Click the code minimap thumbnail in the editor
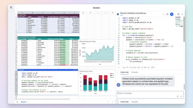This screenshot has width=193, height=108. click(x=179, y=22)
